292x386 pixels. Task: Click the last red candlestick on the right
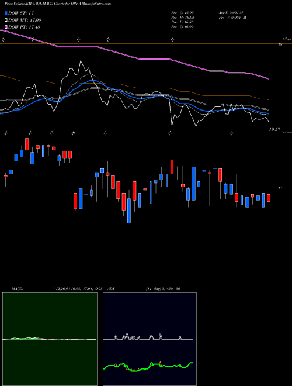tap(269, 198)
